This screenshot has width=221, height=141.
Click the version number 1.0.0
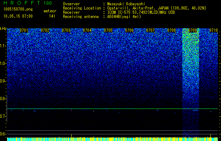pyautogui.click(x=47, y=3)
